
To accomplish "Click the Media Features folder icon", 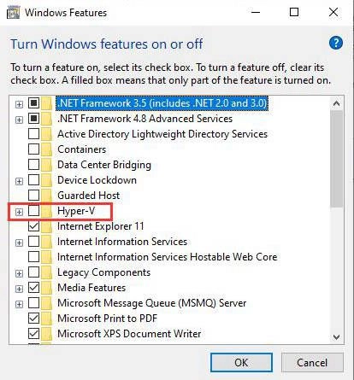I will pos(46,288).
